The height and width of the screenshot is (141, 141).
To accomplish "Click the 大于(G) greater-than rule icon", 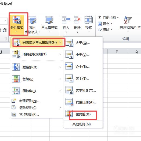I will (69, 43).
